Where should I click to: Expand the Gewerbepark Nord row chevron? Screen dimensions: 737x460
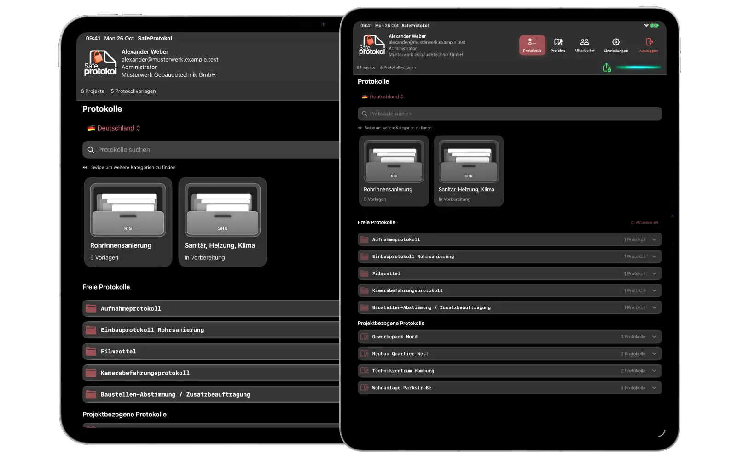654,337
